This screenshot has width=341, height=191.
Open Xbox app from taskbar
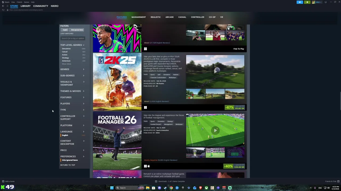206,188
